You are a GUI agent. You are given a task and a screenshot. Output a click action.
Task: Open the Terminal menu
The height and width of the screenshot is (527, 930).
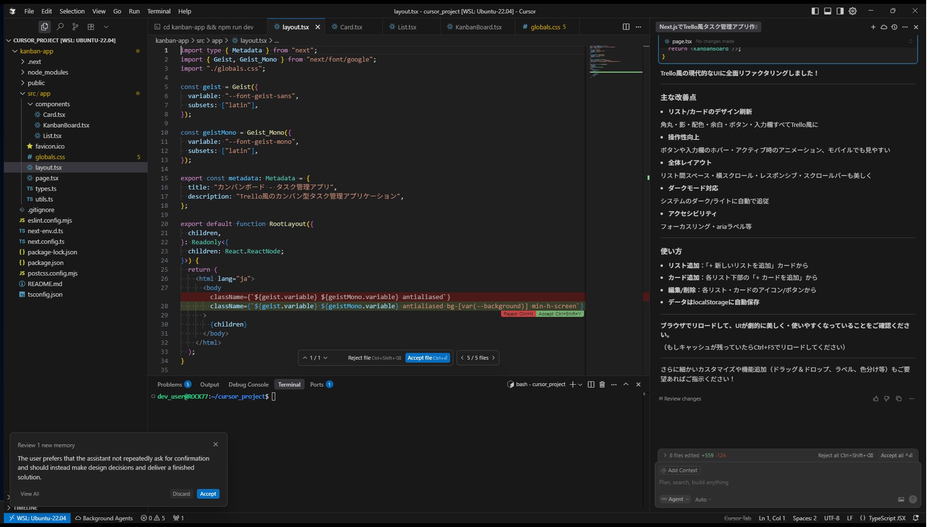coord(159,11)
